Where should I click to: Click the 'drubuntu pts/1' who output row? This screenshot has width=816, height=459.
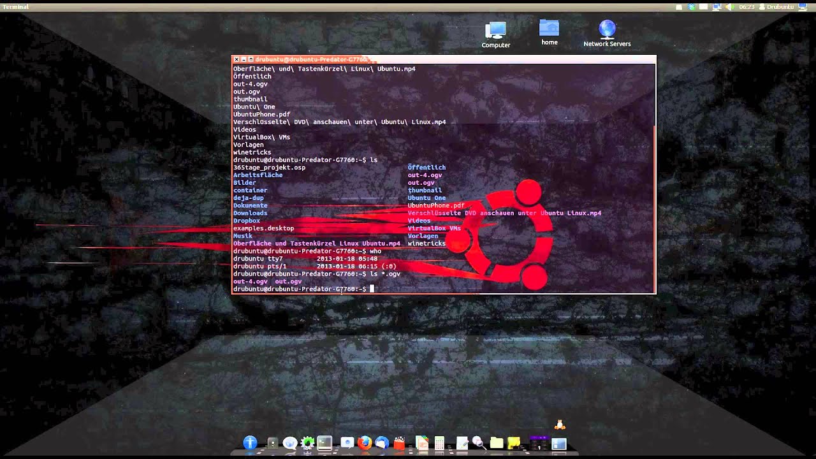(315, 266)
